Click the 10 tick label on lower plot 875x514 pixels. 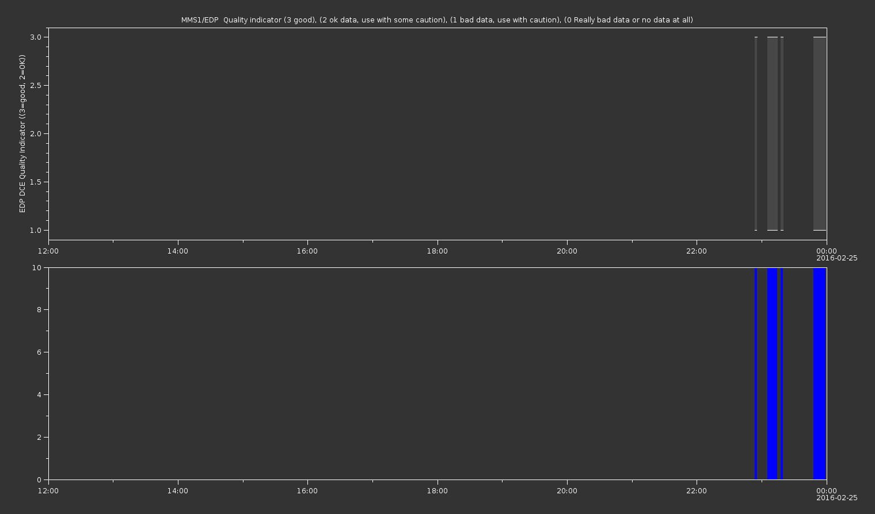[37, 267]
